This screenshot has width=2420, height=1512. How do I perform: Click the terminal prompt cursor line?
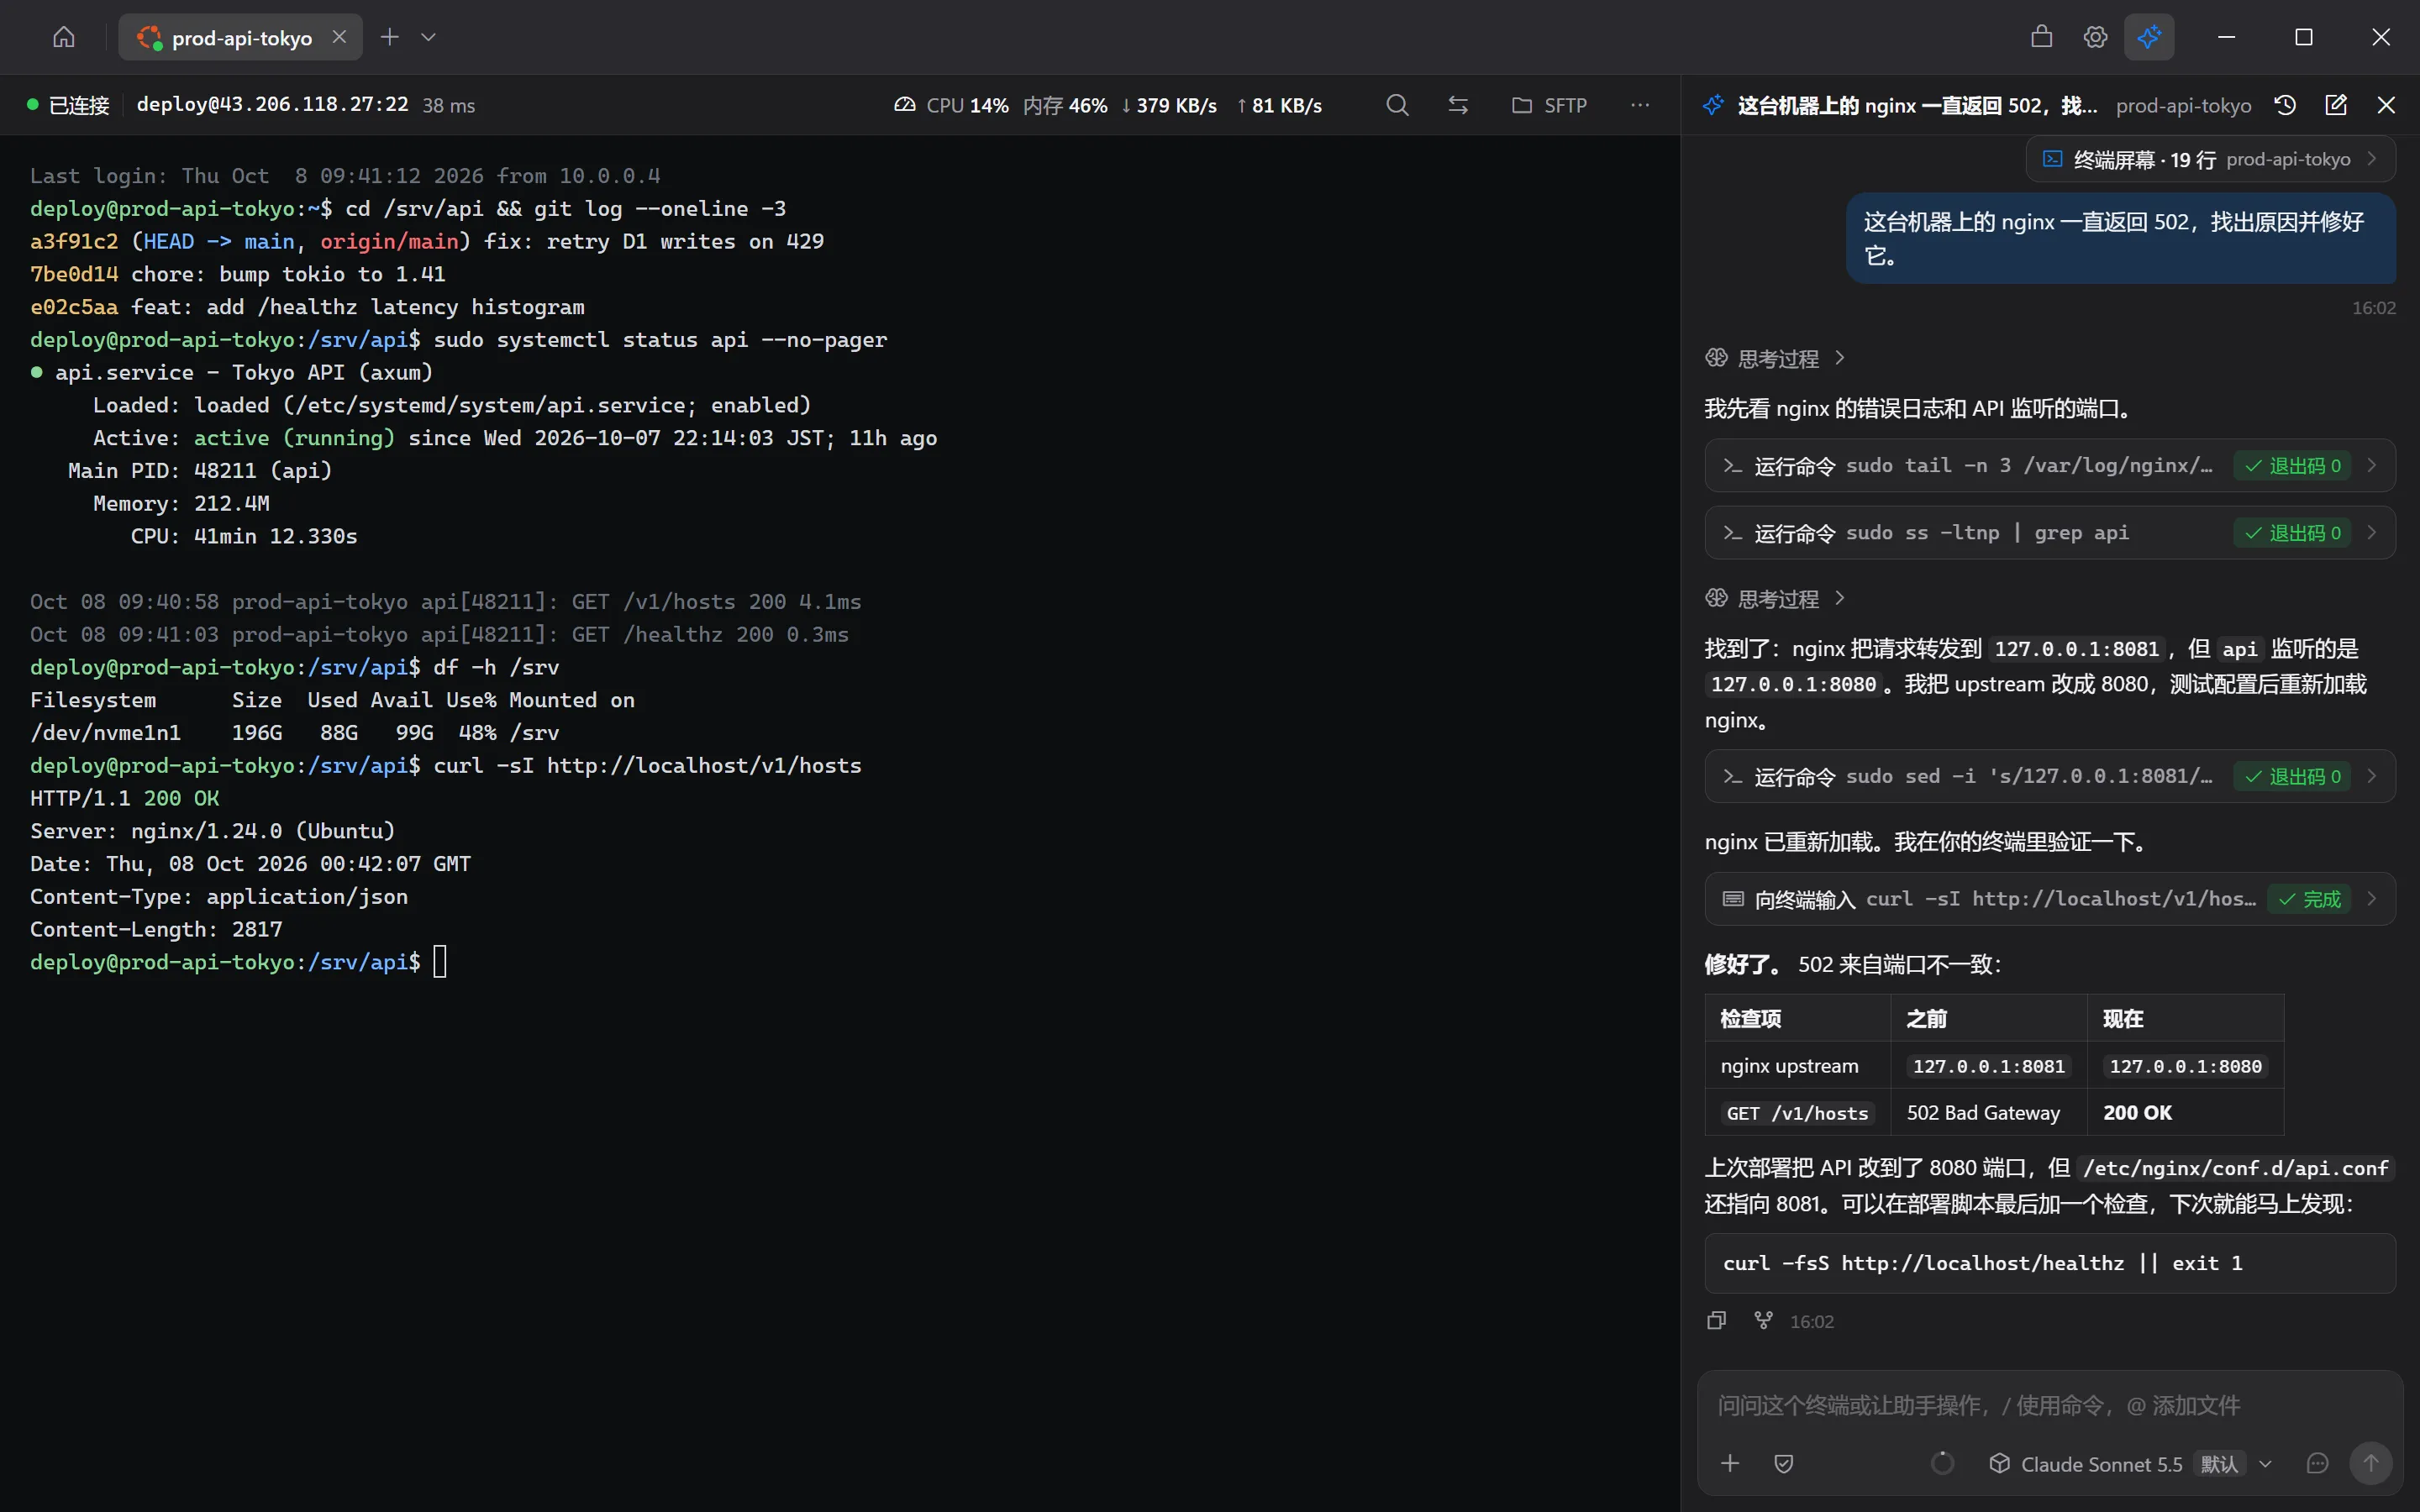click(238, 962)
